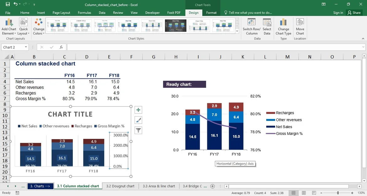Open the 3.2 Dougnut chart sheet
Image resolution: width=367 pixels, height=196 pixels.
(120, 186)
